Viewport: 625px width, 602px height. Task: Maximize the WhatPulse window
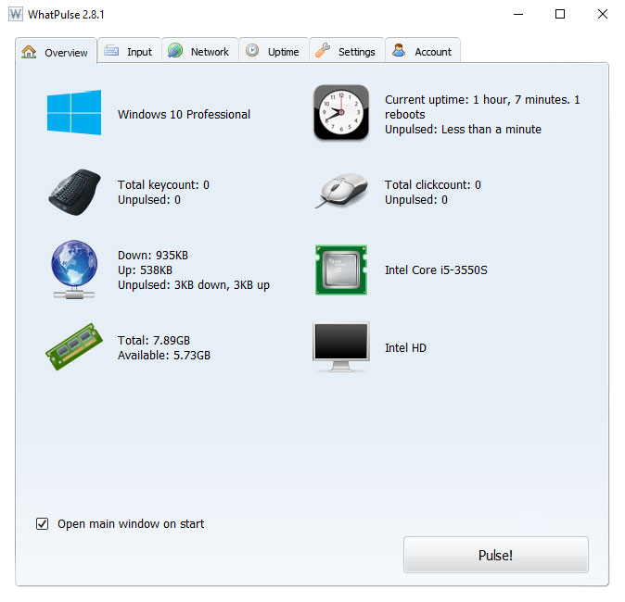tap(560, 14)
